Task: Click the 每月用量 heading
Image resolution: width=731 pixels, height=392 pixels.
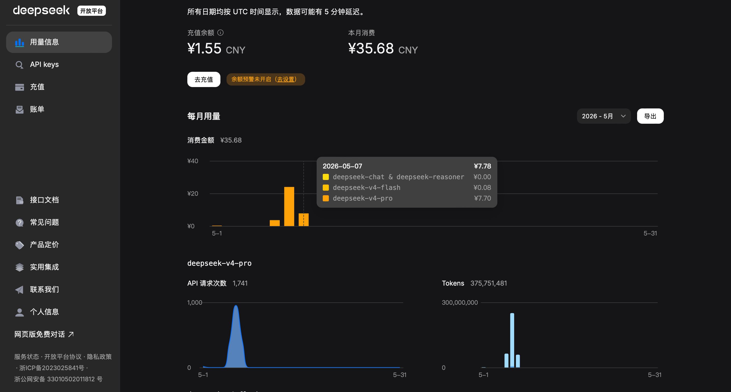Action: pos(204,116)
